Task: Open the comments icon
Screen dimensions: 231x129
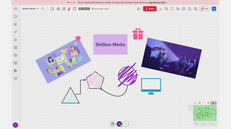Action: (x=172, y=9)
